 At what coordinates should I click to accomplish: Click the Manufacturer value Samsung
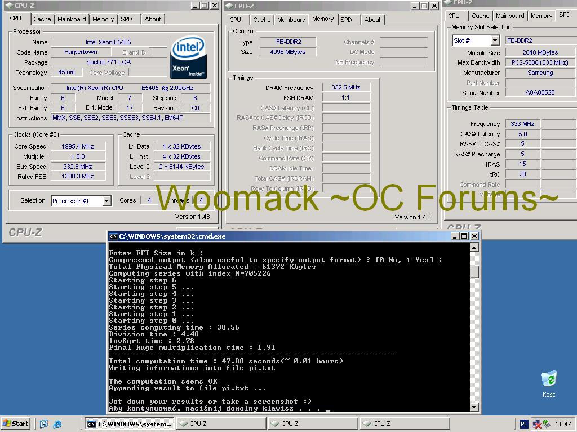540,73
